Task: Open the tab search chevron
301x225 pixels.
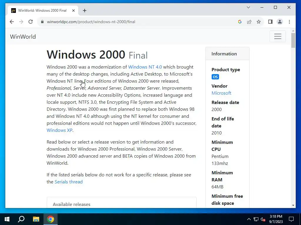Action: [x=248, y=7]
